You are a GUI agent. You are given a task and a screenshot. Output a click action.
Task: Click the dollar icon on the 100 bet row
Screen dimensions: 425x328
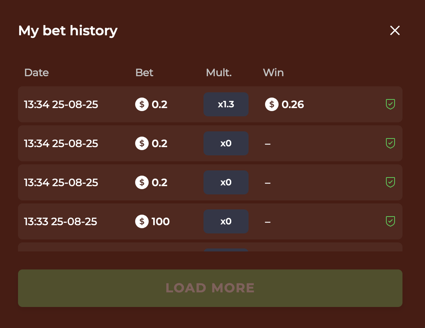(x=142, y=221)
